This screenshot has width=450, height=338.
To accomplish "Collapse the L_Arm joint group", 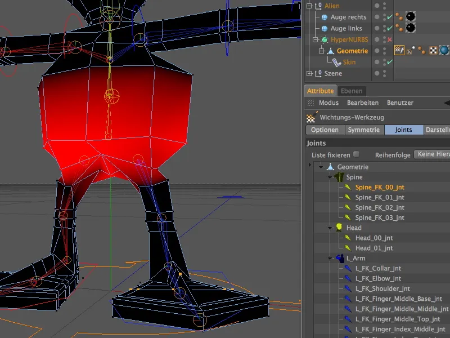I will [x=330, y=259].
